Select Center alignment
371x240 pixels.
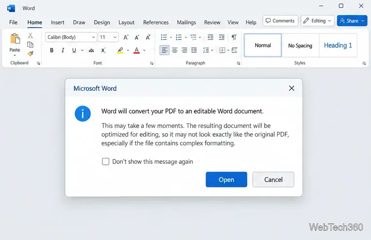175,50
